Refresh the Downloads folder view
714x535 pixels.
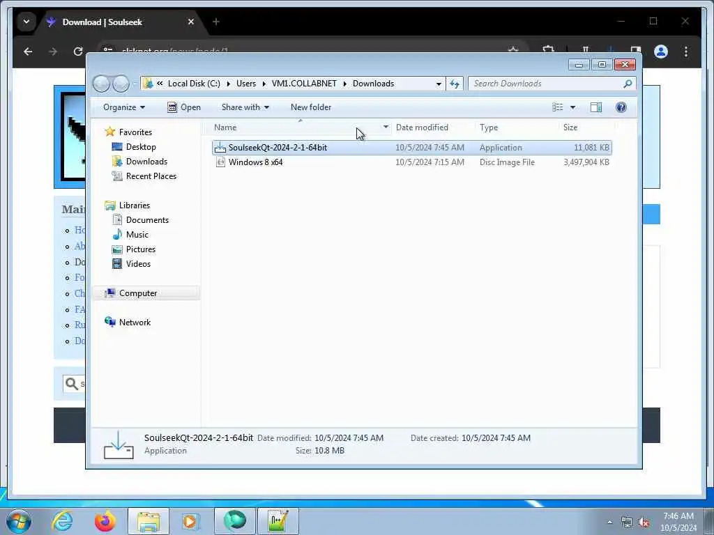pos(455,84)
